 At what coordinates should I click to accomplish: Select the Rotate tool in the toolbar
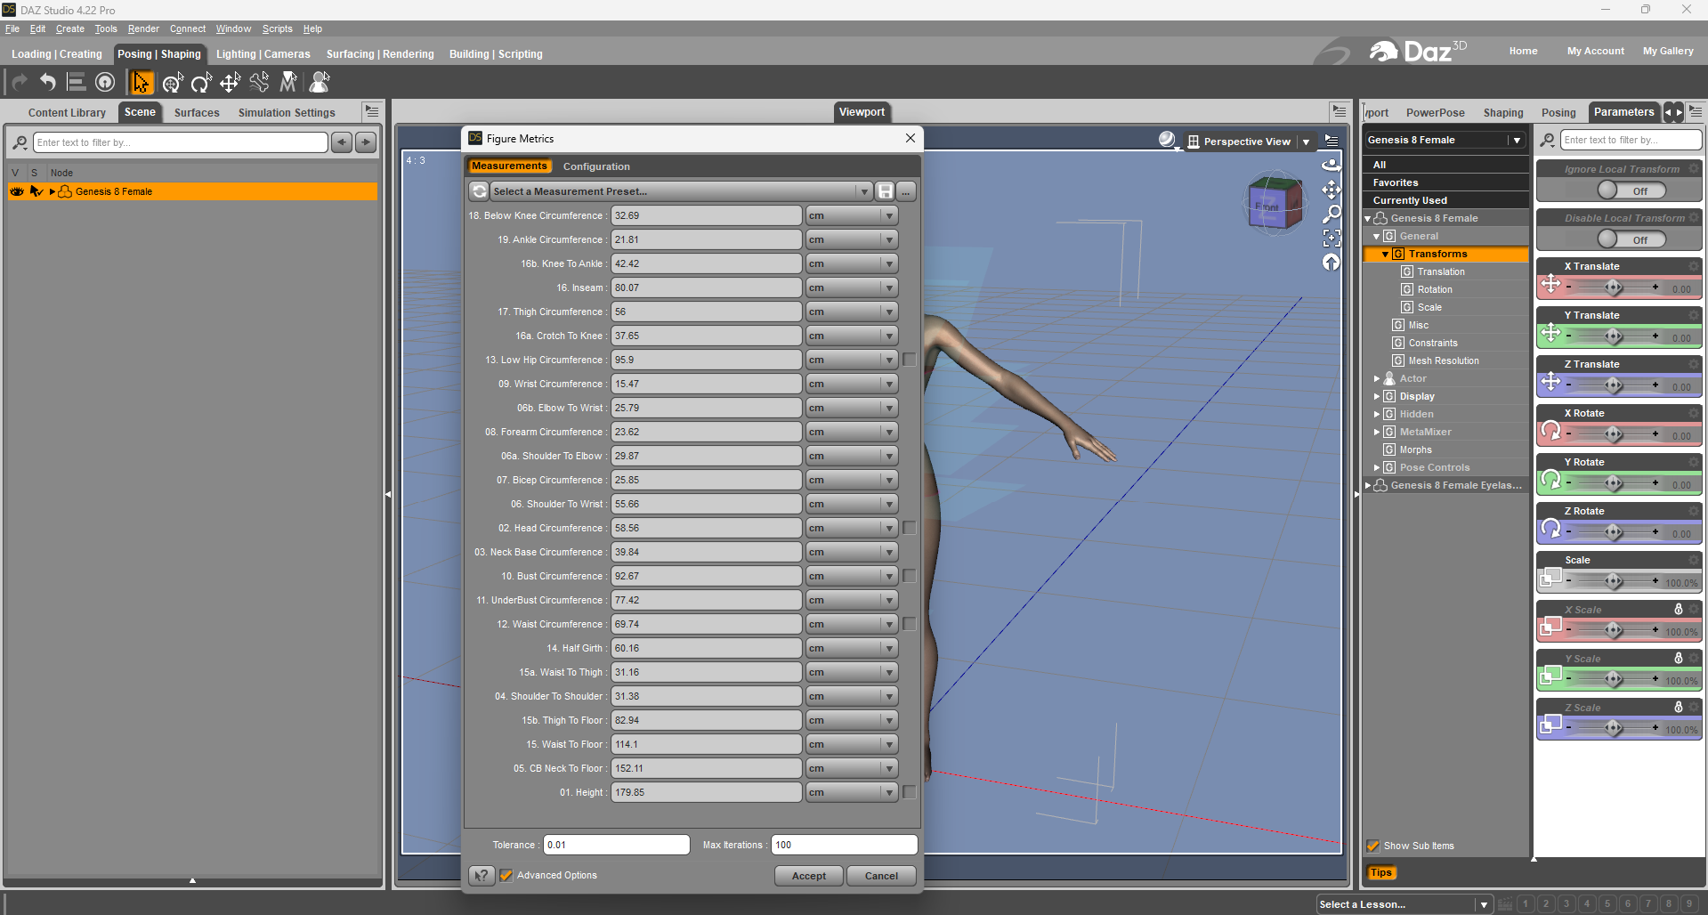[x=202, y=83]
